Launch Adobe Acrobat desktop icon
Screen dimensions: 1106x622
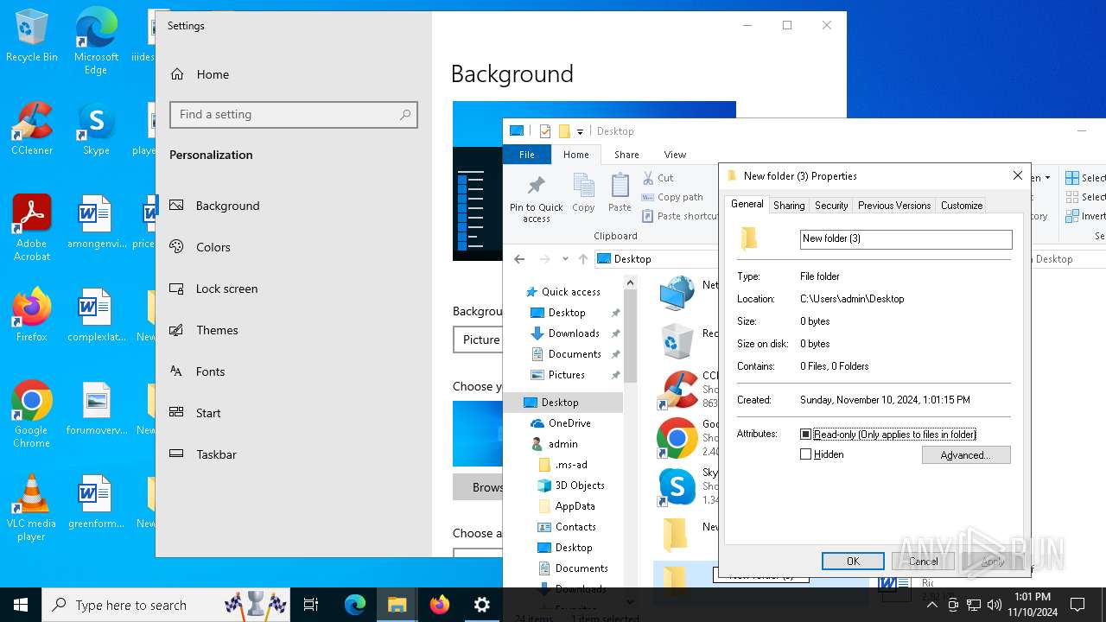(32, 228)
